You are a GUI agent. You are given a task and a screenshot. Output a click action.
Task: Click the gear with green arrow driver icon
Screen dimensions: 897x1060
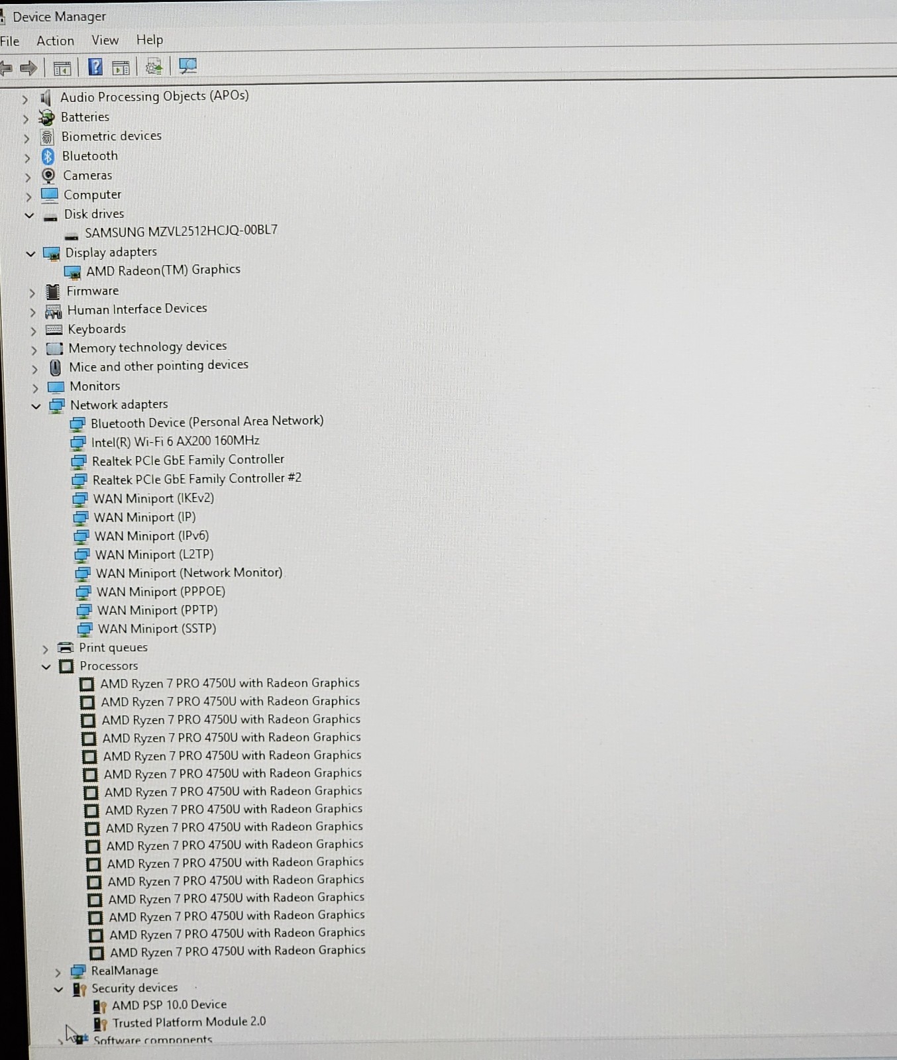tap(154, 66)
